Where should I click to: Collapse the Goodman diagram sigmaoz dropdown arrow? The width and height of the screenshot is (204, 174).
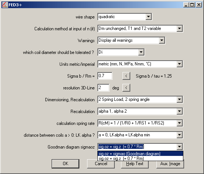coord(179,147)
